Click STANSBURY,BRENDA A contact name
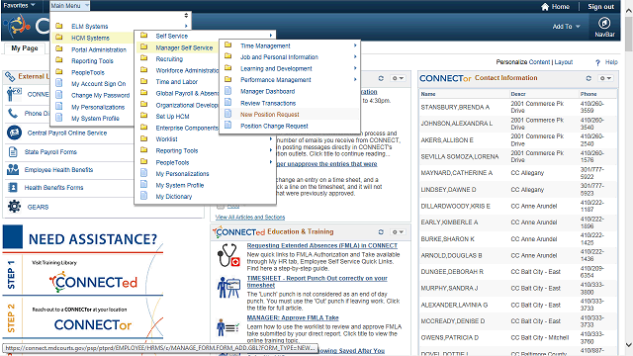The height and width of the screenshot is (356, 633). click(x=455, y=107)
